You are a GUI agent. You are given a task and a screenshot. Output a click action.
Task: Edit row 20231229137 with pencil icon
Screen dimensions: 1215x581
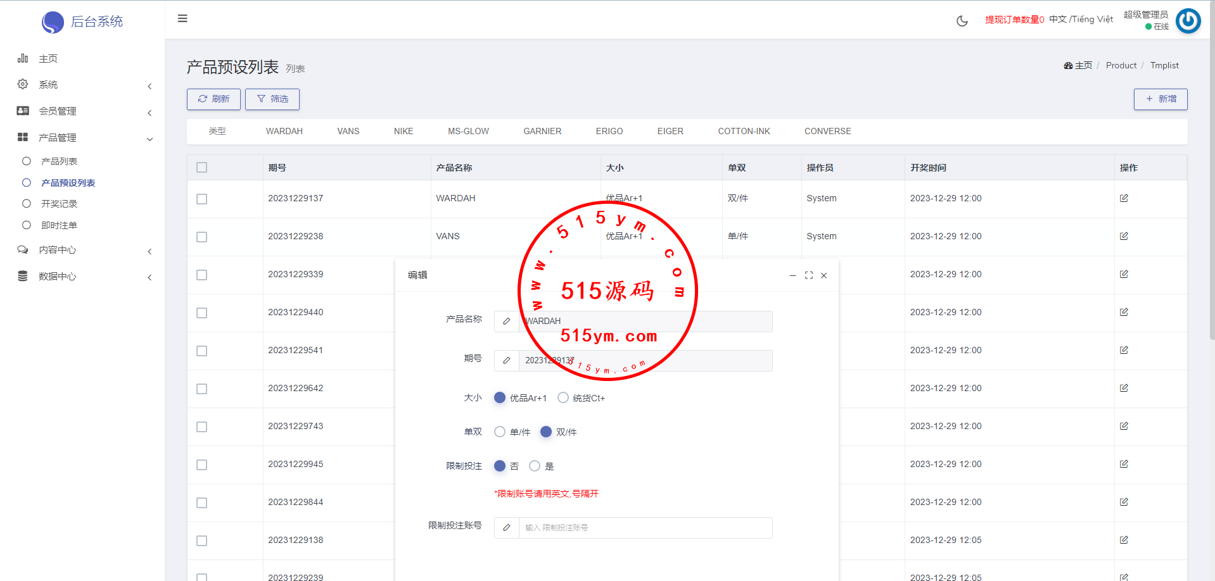[1123, 198]
